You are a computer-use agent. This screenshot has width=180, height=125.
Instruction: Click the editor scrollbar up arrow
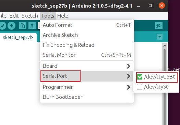pos(165,46)
